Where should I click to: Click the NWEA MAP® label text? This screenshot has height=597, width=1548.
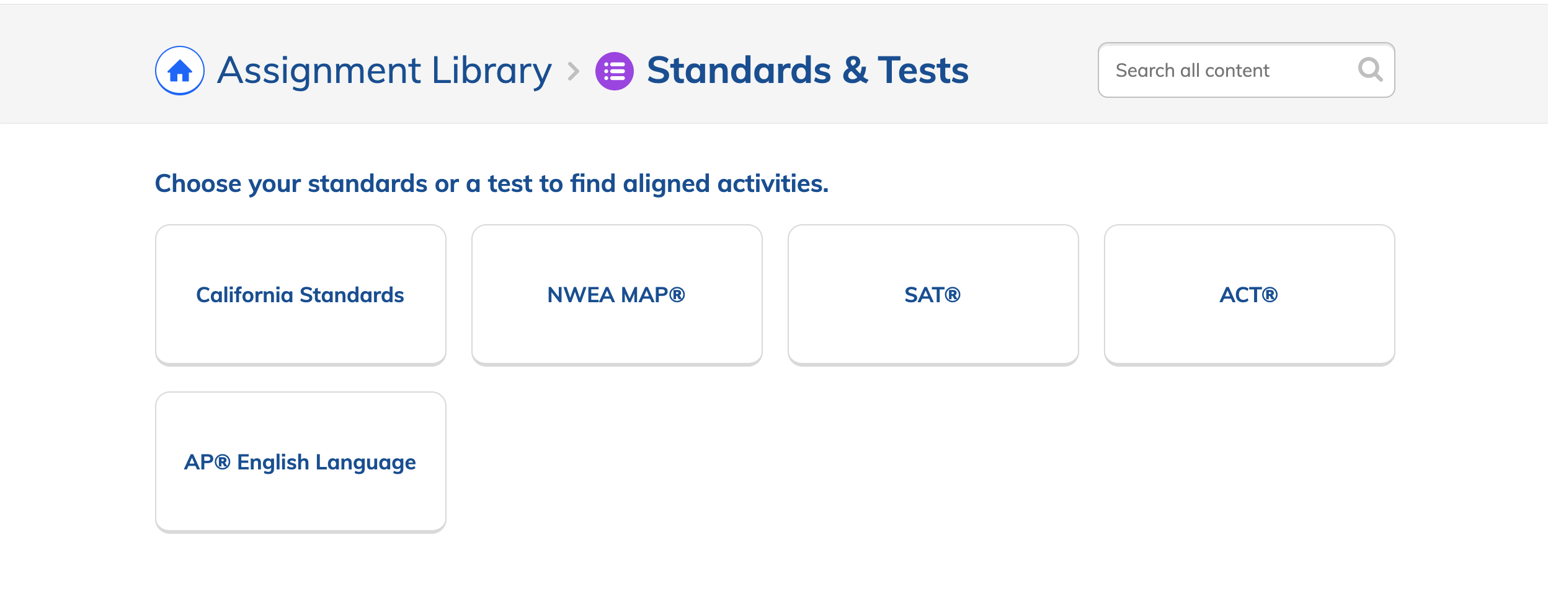(616, 295)
